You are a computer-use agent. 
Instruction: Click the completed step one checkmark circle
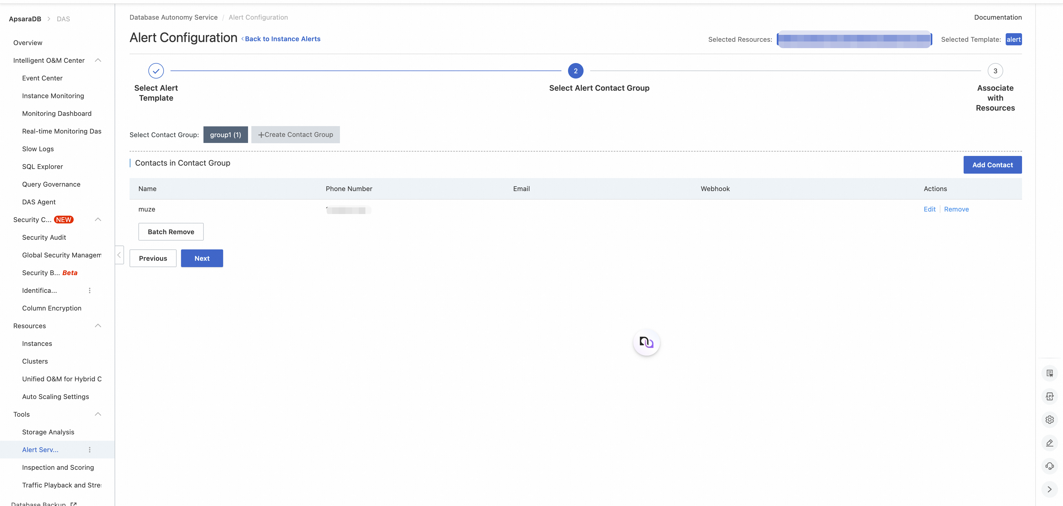click(x=156, y=71)
